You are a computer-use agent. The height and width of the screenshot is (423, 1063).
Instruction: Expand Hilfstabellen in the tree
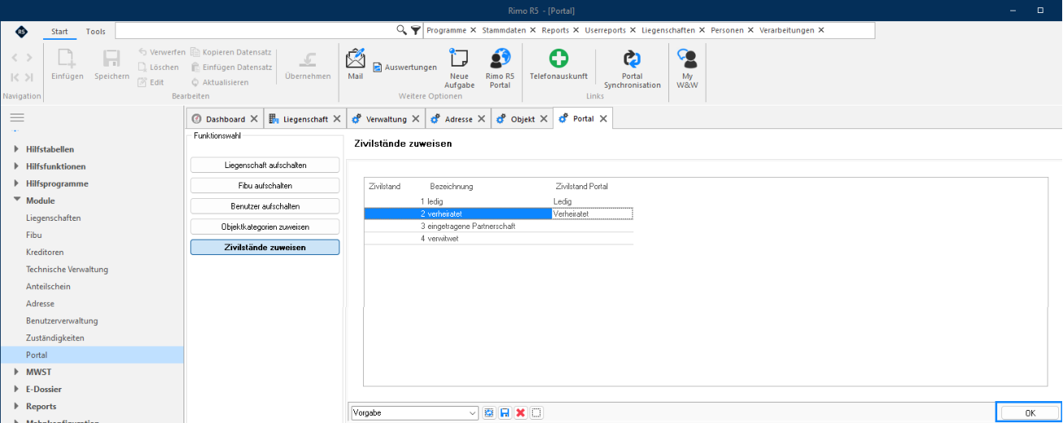[x=16, y=149]
